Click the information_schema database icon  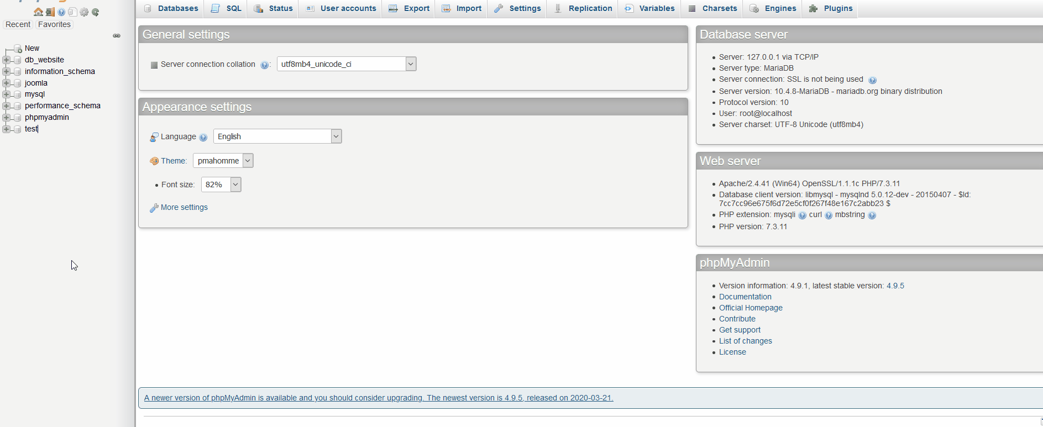(18, 72)
